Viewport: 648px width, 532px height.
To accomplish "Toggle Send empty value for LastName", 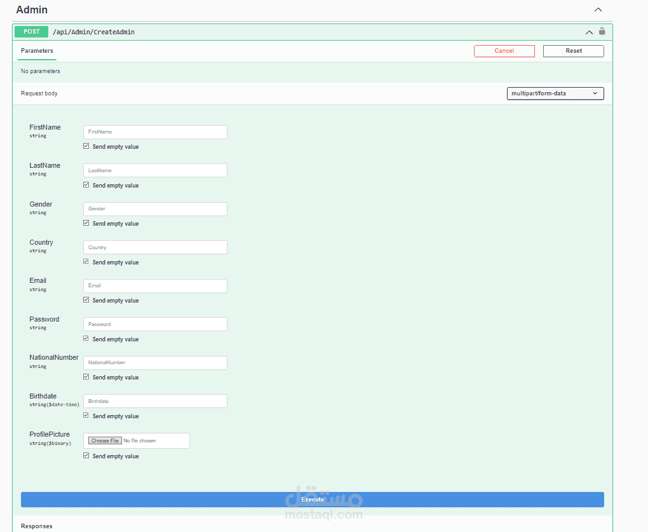I will click(86, 185).
